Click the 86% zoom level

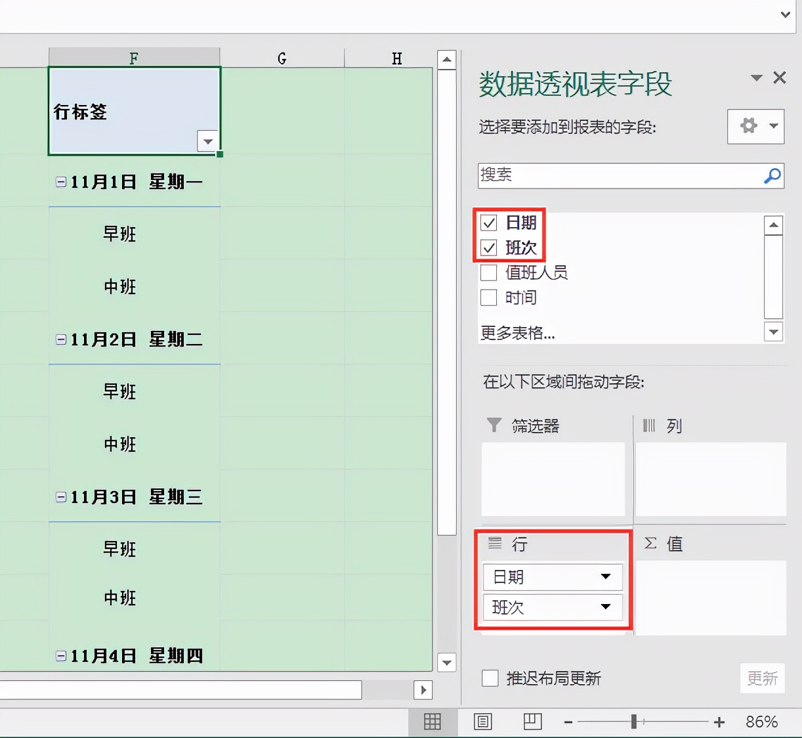point(761,722)
